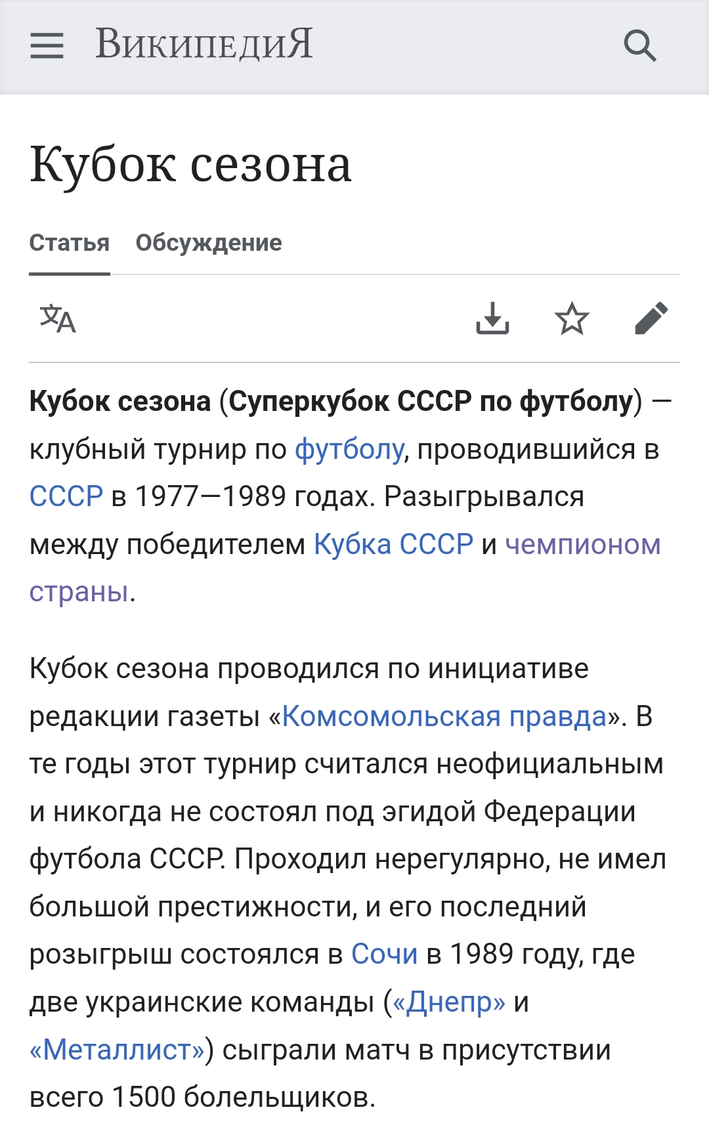
Task: Follow the футболу link
Action: coord(349,450)
